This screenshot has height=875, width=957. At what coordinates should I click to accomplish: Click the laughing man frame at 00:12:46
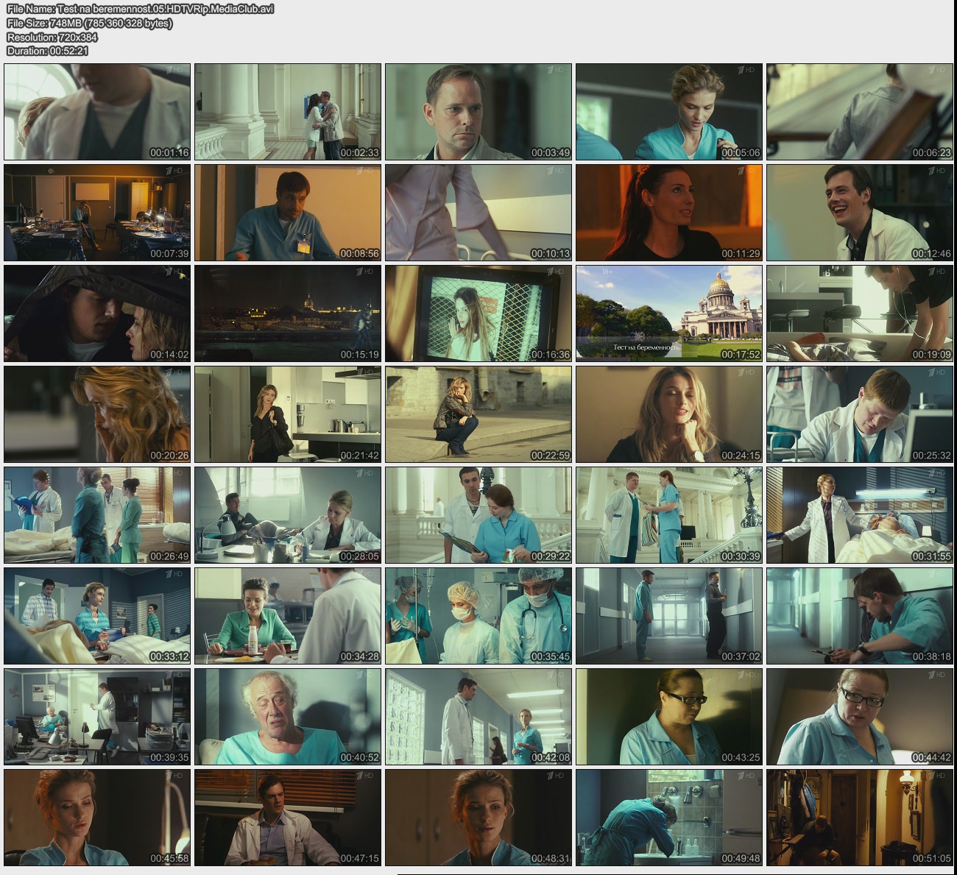pyautogui.click(x=859, y=213)
